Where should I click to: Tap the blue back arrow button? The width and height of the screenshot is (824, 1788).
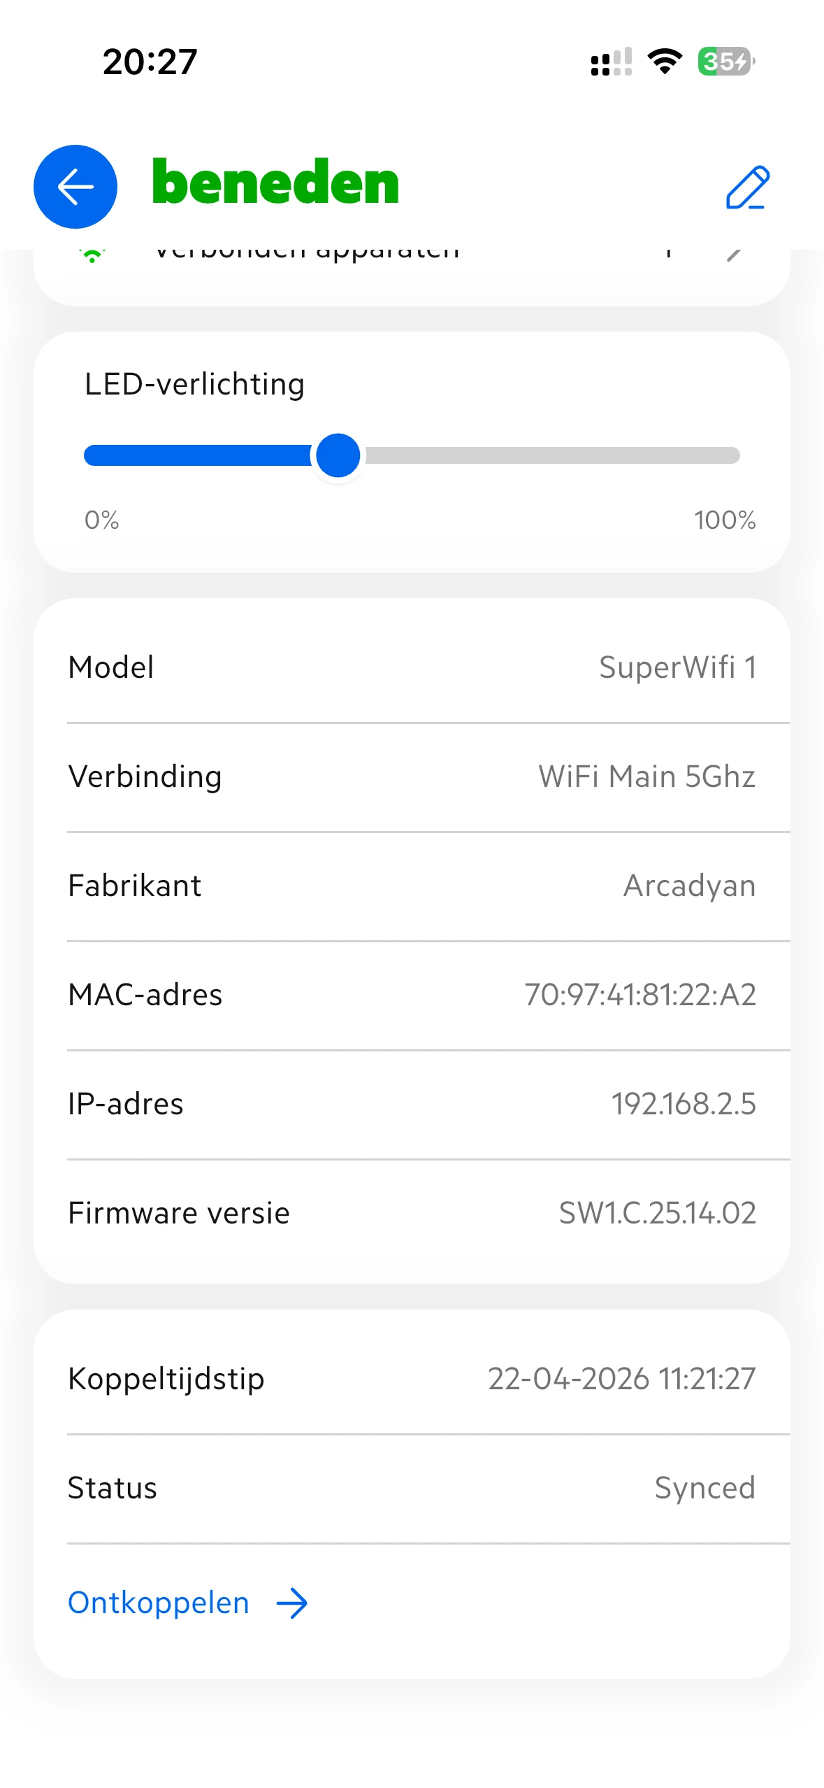click(x=75, y=187)
